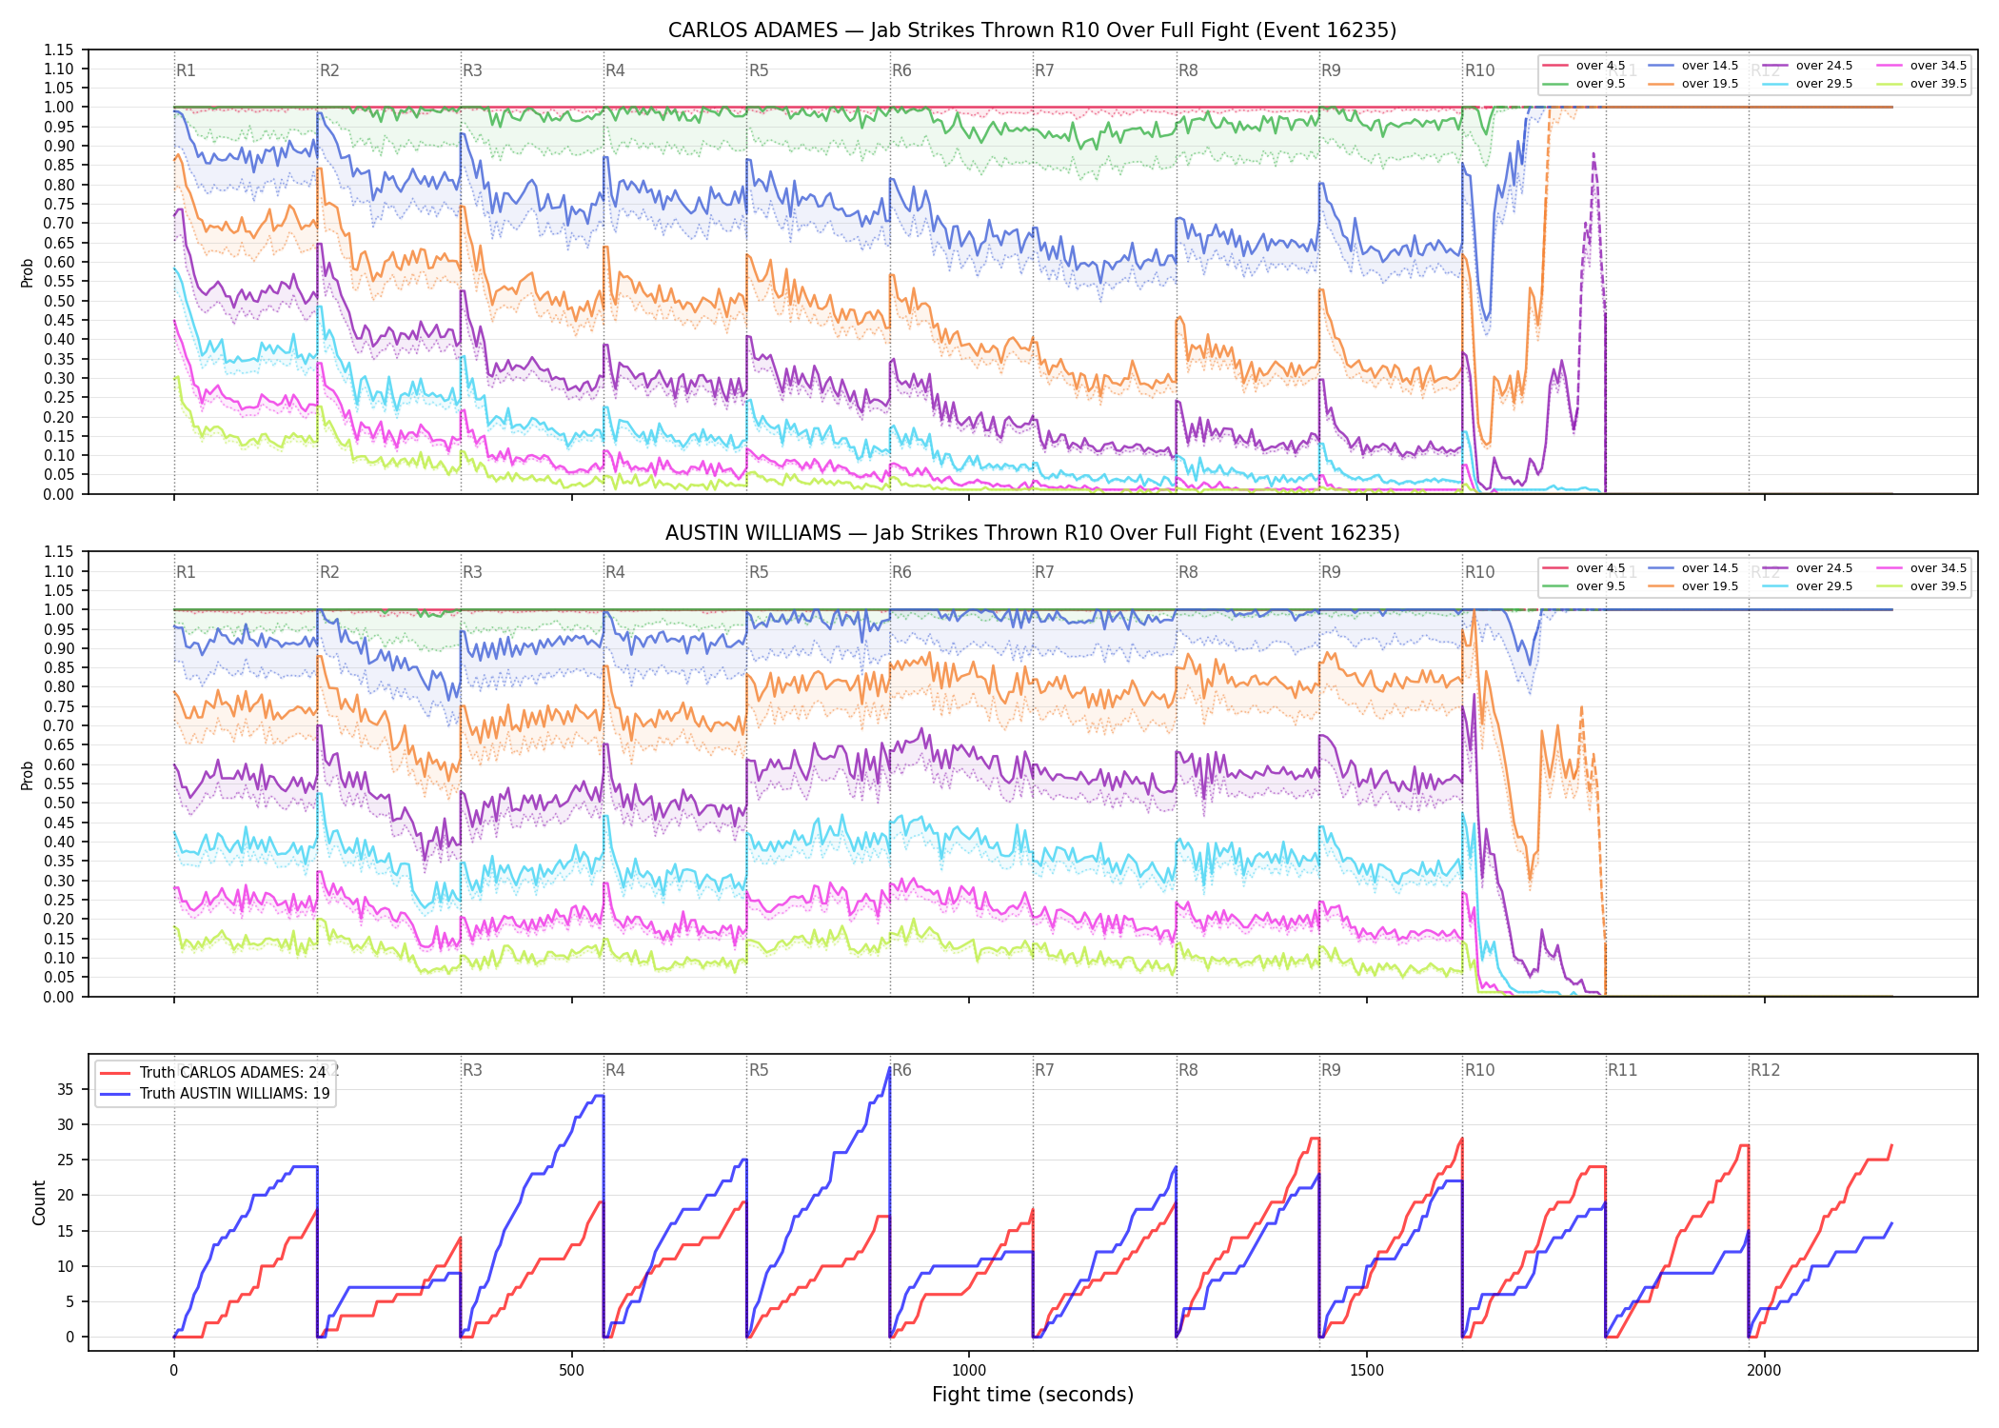The width and height of the screenshot is (1999, 1428).
Task: Click the 20 tick on the Count axis
Action: (66, 1196)
